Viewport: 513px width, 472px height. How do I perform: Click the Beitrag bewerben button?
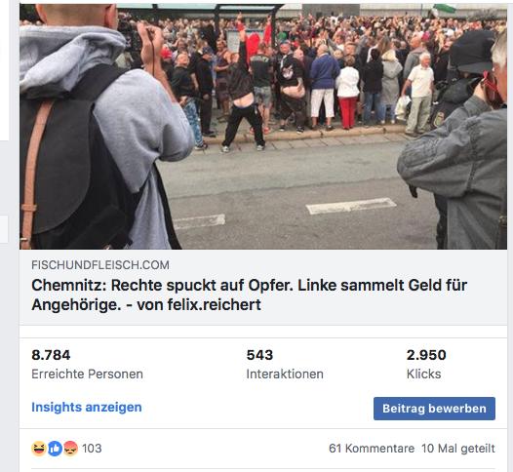click(434, 409)
